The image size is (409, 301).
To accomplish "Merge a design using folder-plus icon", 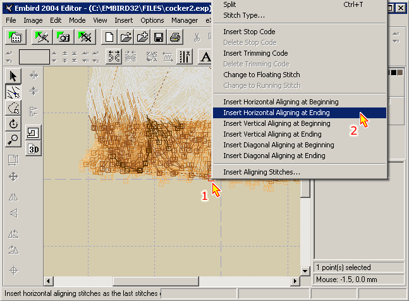I will click(142, 37).
